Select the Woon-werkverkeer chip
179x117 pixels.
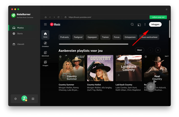[149, 37]
